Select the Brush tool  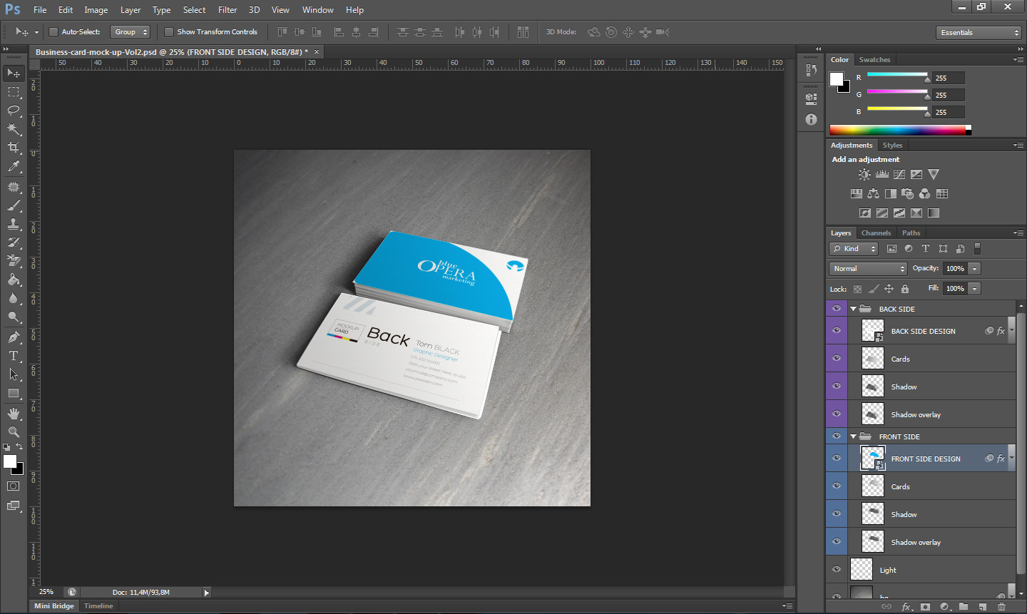[x=14, y=205]
